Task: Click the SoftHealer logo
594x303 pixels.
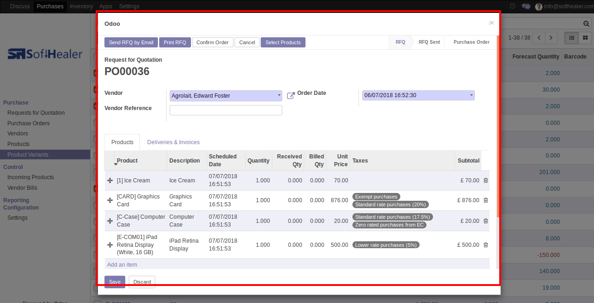Action: click(x=45, y=54)
